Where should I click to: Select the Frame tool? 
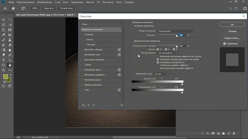(x=10, y=30)
